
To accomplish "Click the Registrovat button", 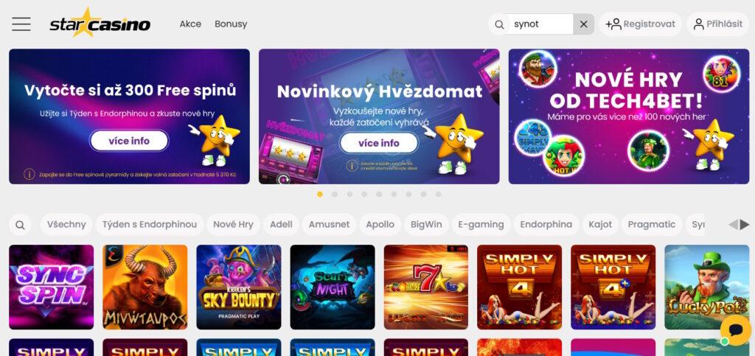I will point(641,24).
